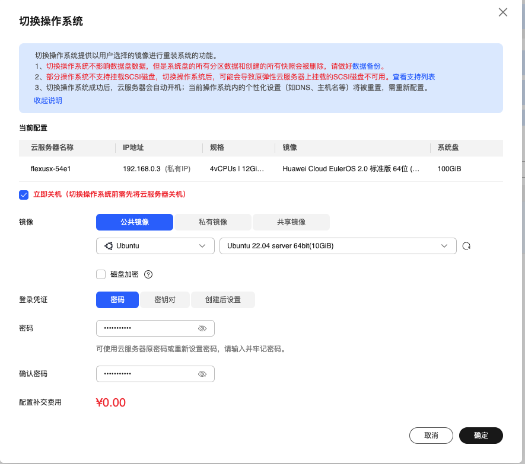Click the 规格 column header
The image size is (525, 464).
pos(217,148)
